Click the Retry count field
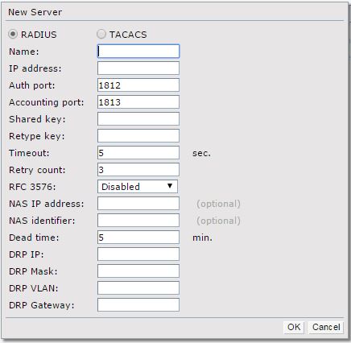The image size is (351, 343). pos(138,170)
